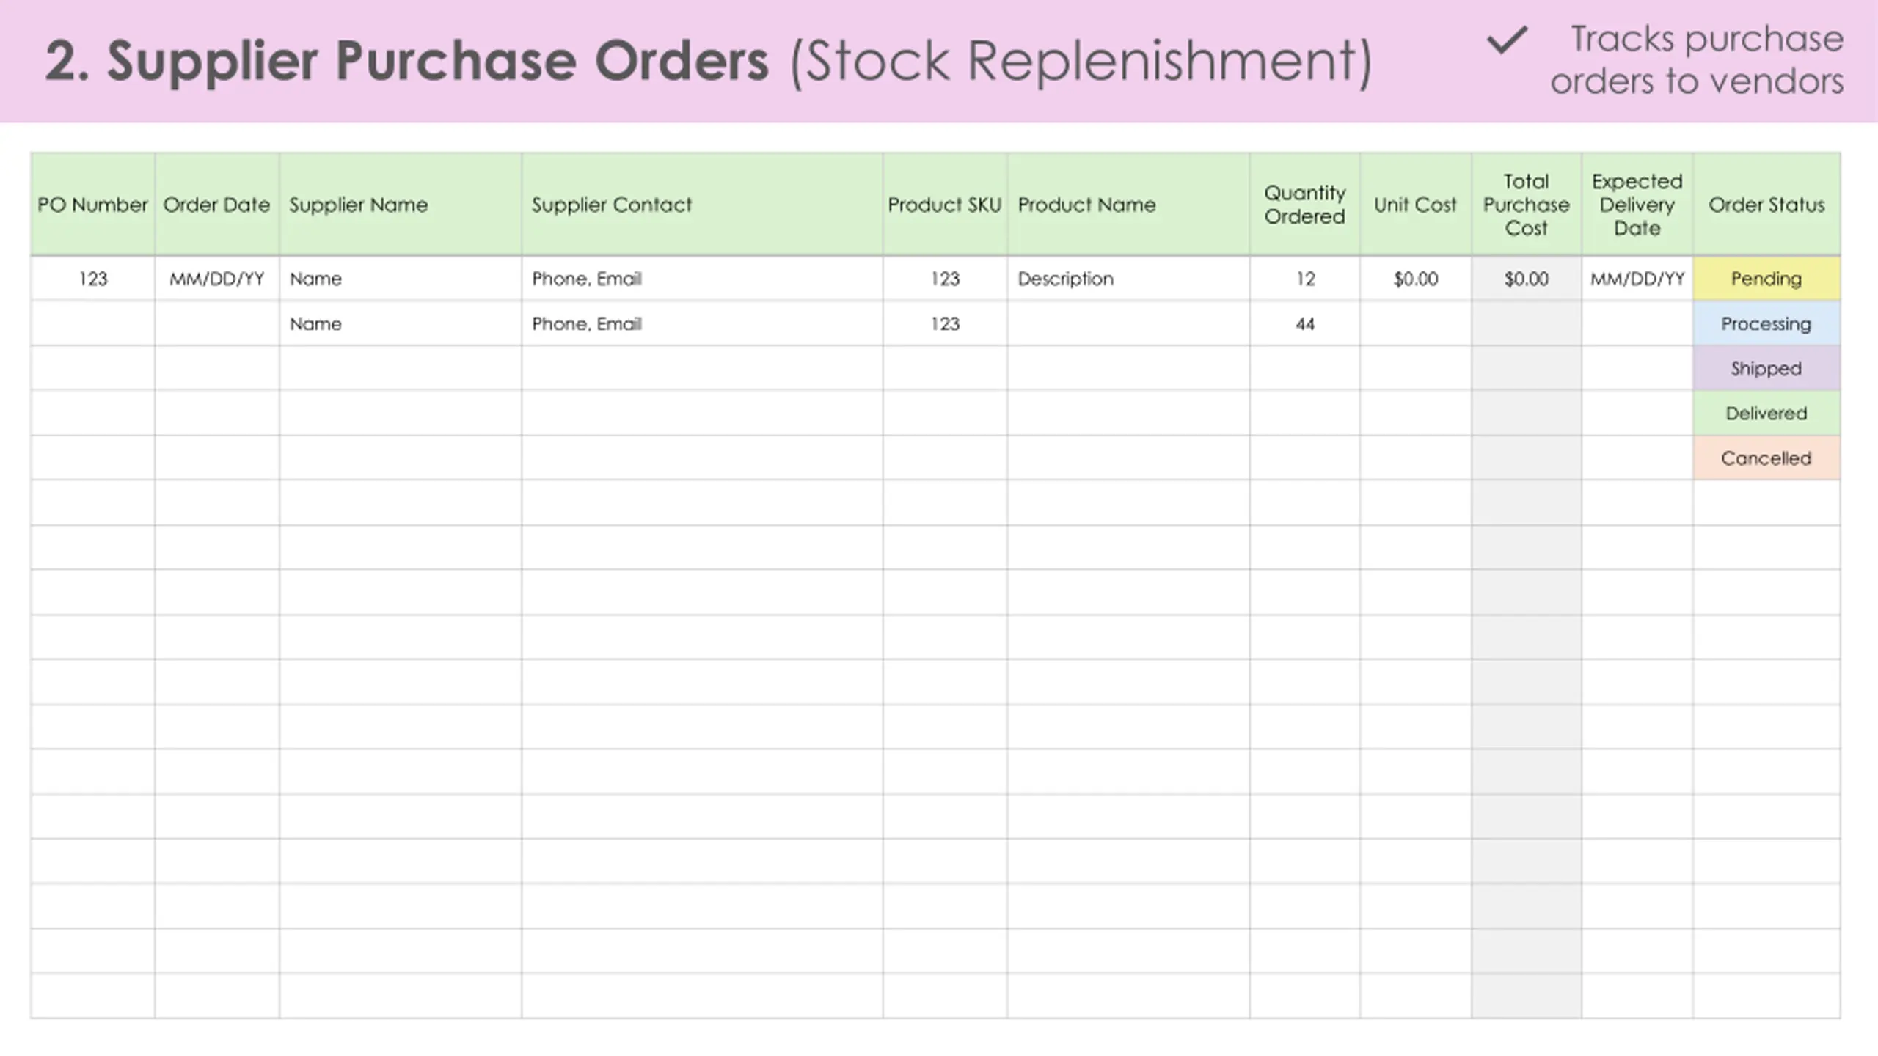
Task: Click the Quantity Ordered header
Action: [x=1305, y=205]
